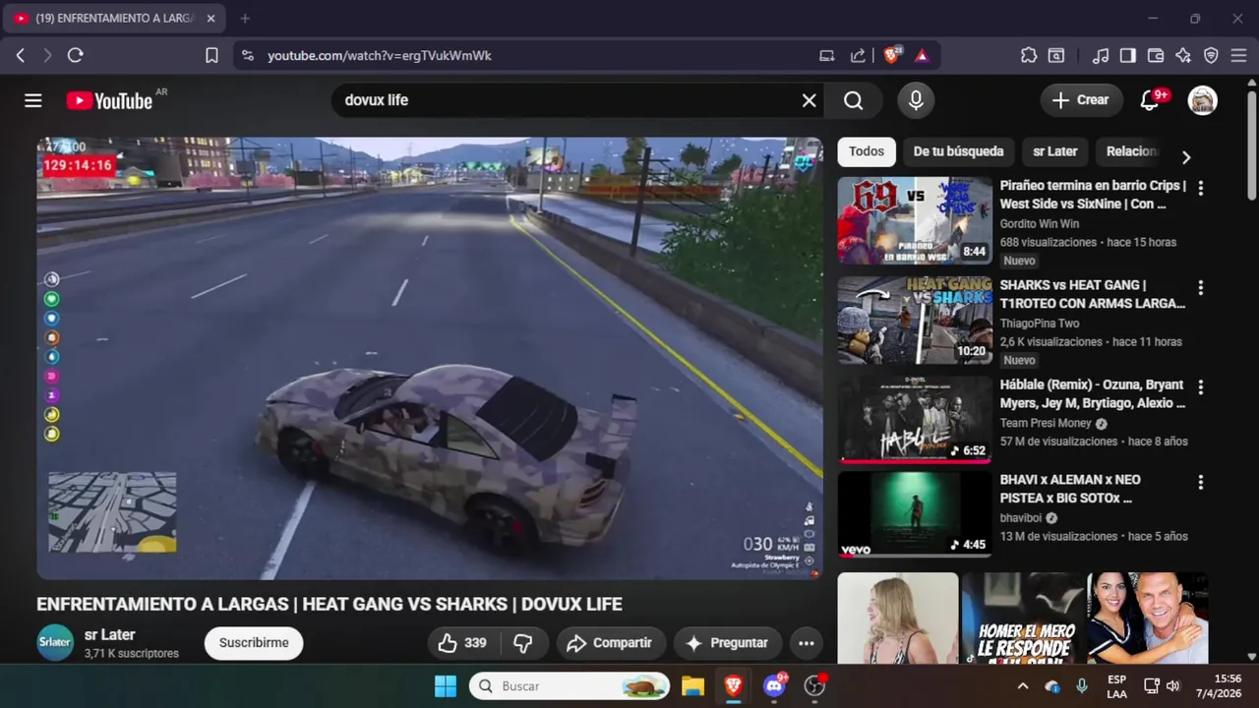View site information icon in address bar
This screenshot has width=1259, height=708.
pos(247,56)
